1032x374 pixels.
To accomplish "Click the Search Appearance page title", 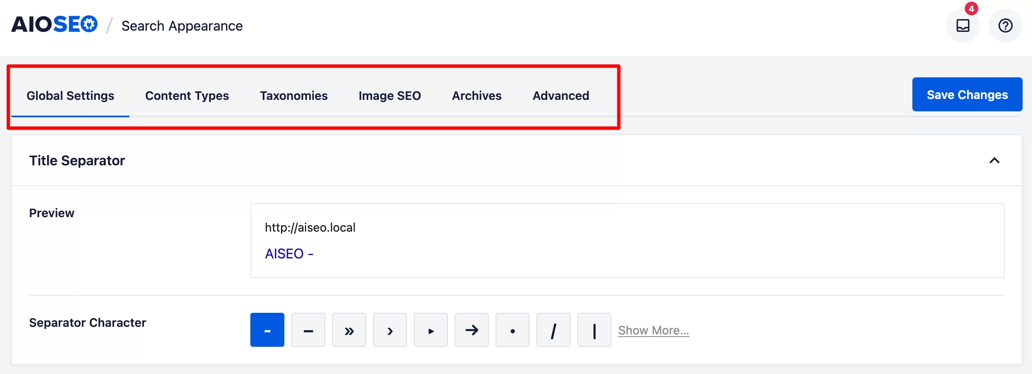I will [x=182, y=26].
